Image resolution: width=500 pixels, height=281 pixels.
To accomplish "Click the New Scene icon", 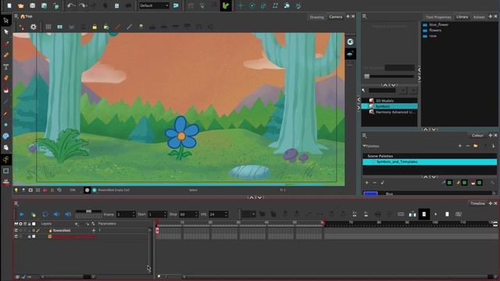I will 9,5.
